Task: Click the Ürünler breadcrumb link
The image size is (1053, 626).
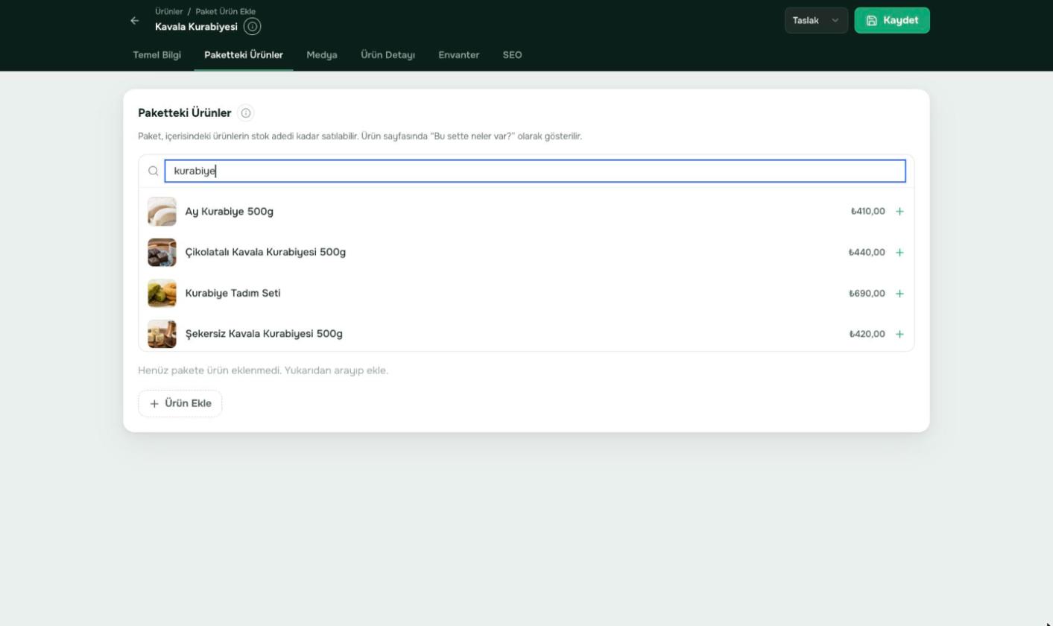Action: pyautogui.click(x=169, y=12)
